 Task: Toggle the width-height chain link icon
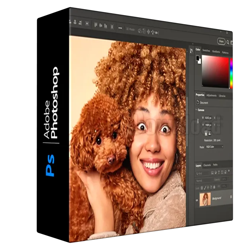(x=198, y=121)
